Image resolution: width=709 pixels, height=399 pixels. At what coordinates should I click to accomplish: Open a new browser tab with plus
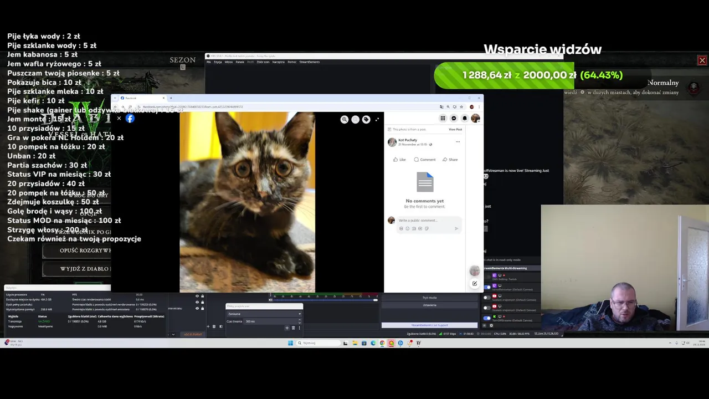point(171,98)
